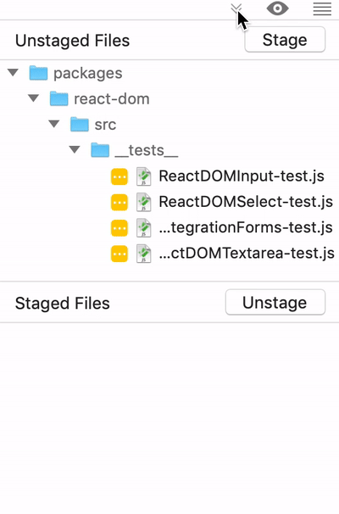The width and height of the screenshot is (339, 514).
Task: Click the __tests__ folder icon
Action: (x=100, y=150)
